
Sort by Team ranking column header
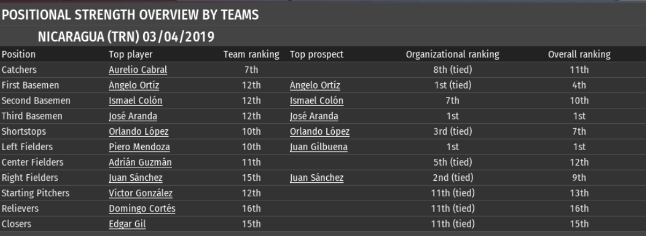[x=251, y=55]
